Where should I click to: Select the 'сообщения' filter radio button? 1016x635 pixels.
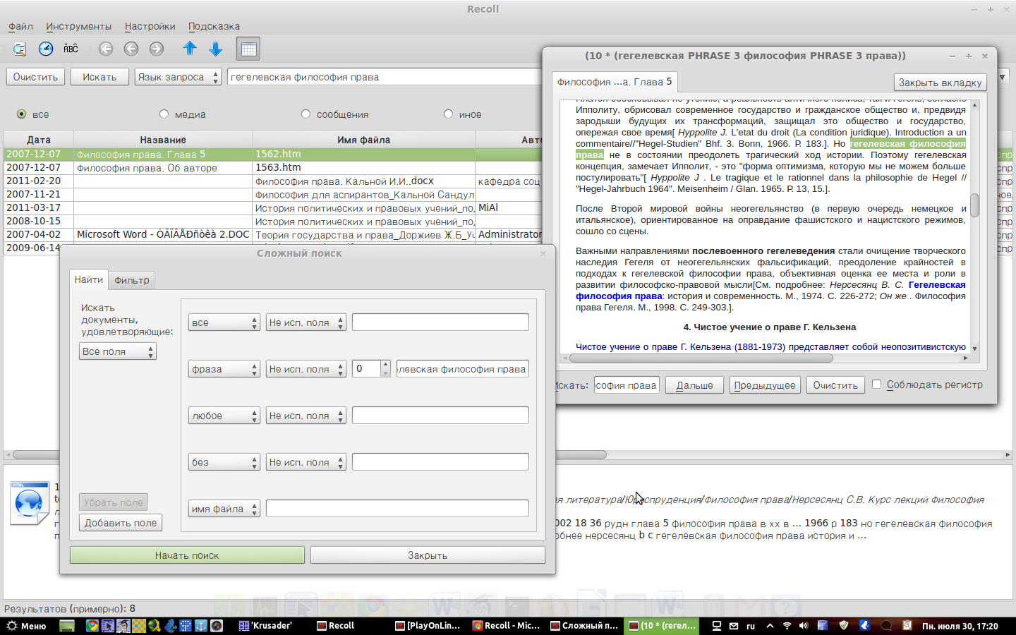click(306, 114)
